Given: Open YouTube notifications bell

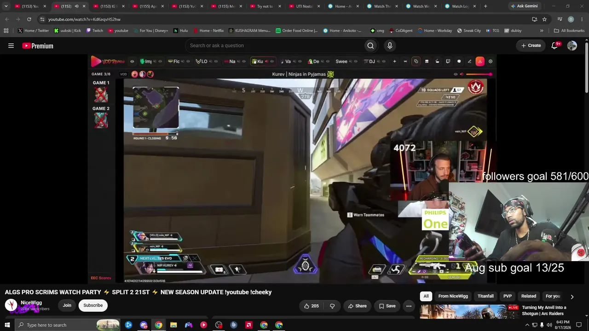Looking at the screenshot, I should point(555,46).
